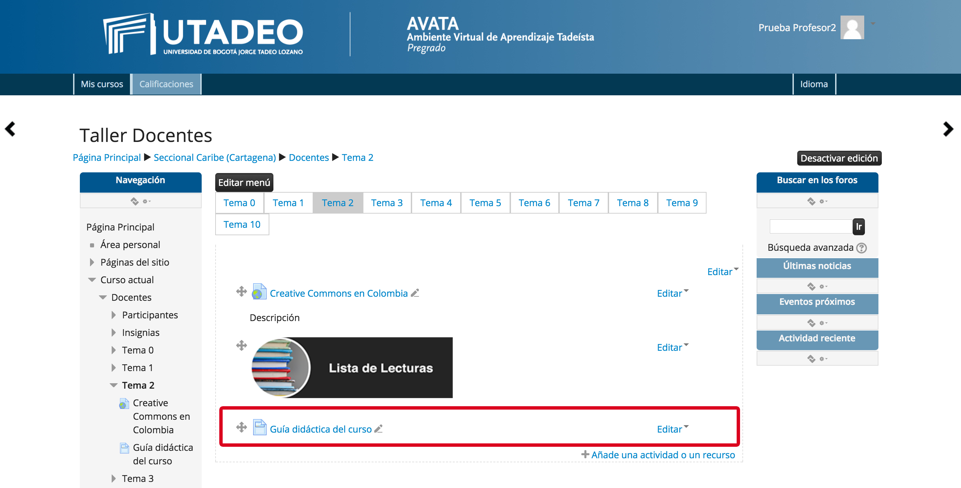Switch to the Tema 5 tab
The image size is (961, 488).
point(485,203)
